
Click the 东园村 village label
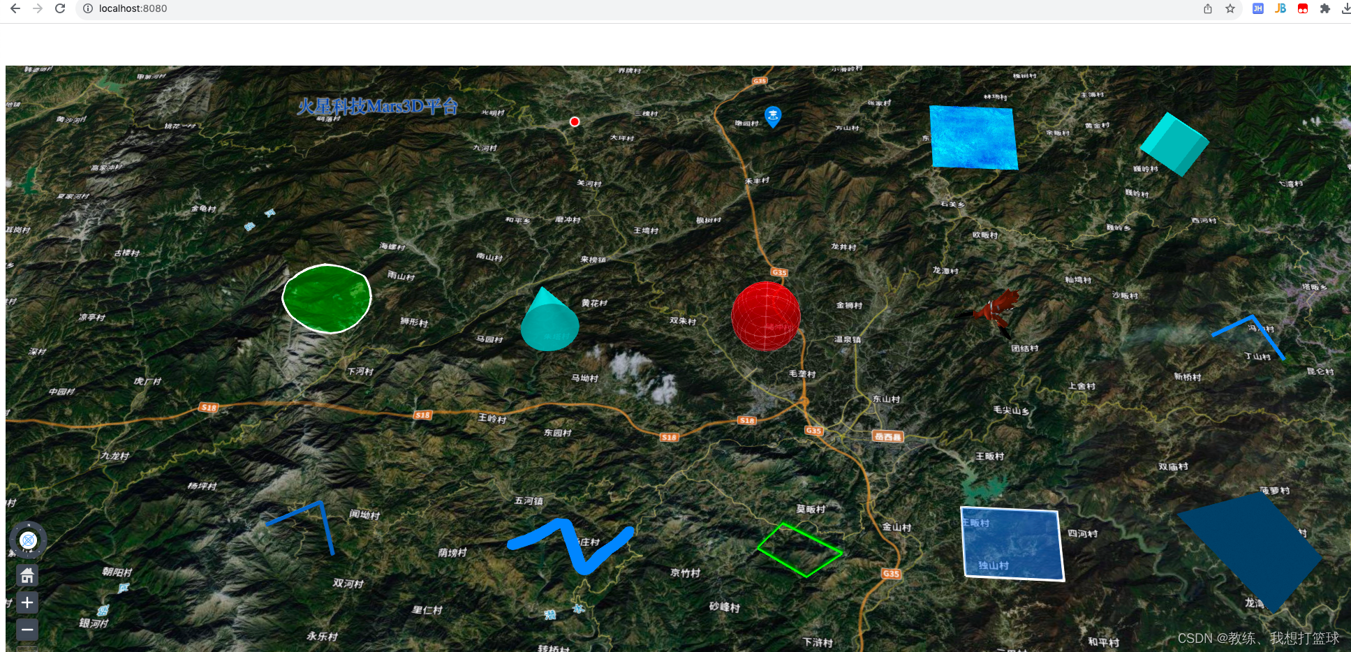coord(558,433)
